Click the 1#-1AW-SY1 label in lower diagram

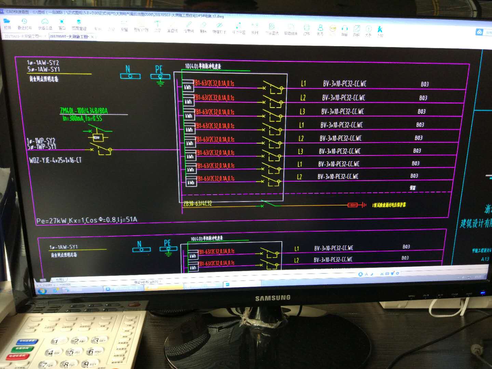64,247
